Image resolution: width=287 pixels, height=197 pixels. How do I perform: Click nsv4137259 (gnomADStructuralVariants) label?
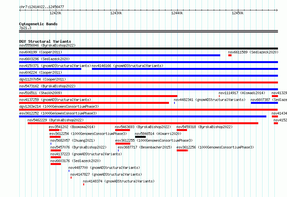tap(55, 100)
